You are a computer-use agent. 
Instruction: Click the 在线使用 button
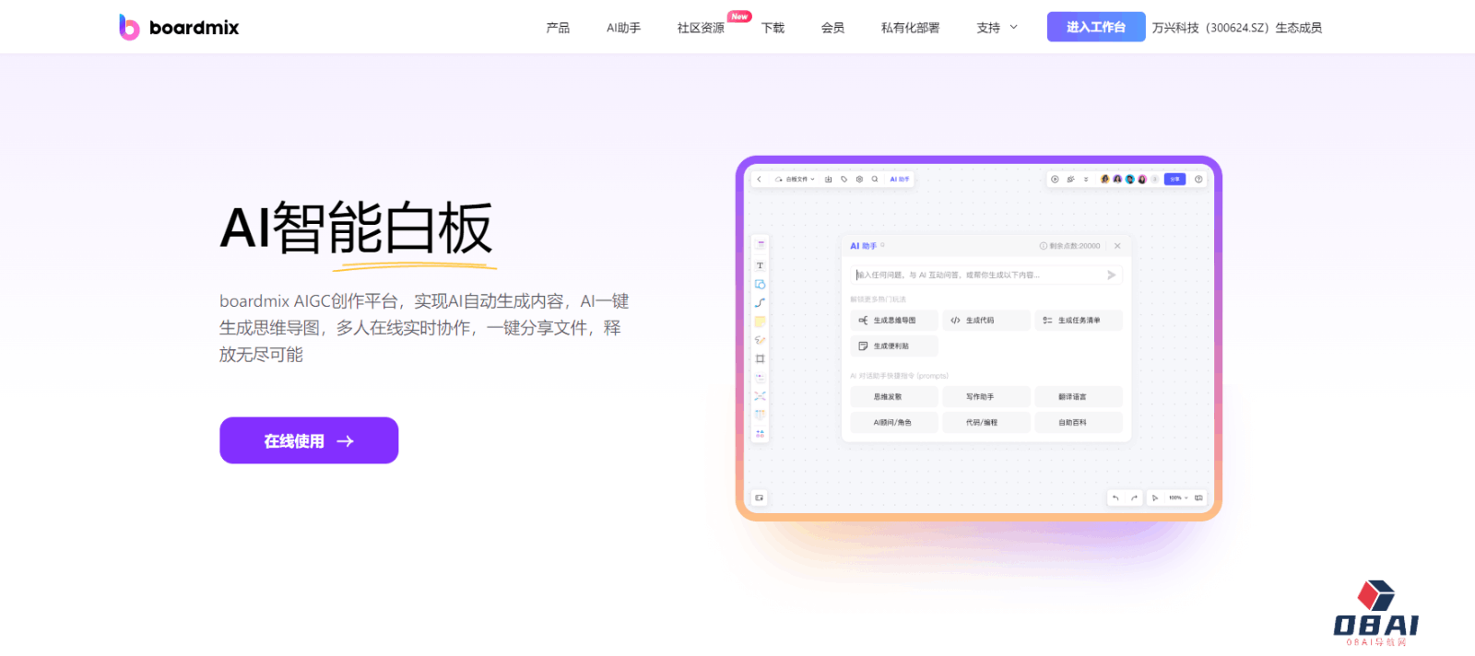coord(309,440)
